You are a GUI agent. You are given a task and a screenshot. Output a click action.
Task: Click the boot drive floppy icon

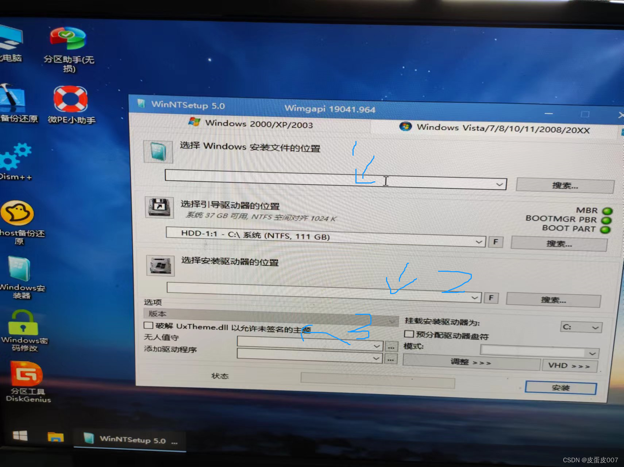(159, 207)
